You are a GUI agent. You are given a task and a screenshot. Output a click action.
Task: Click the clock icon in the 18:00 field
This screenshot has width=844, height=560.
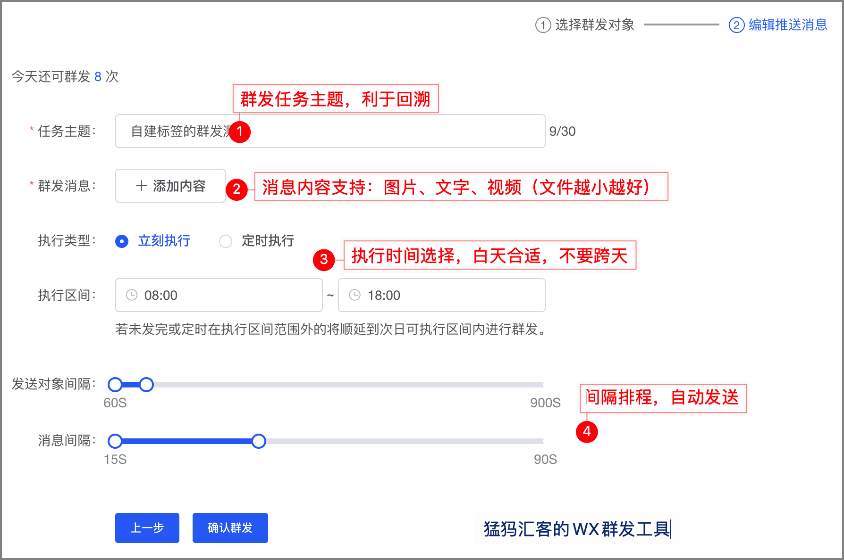tap(354, 295)
